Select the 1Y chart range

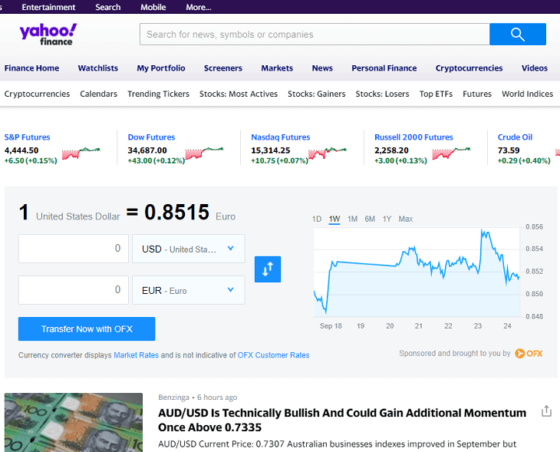pyautogui.click(x=387, y=219)
